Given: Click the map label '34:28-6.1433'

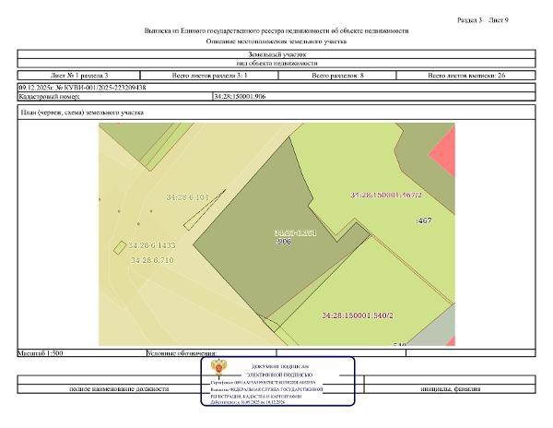Looking at the screenshot, I should tap(152, 245).
